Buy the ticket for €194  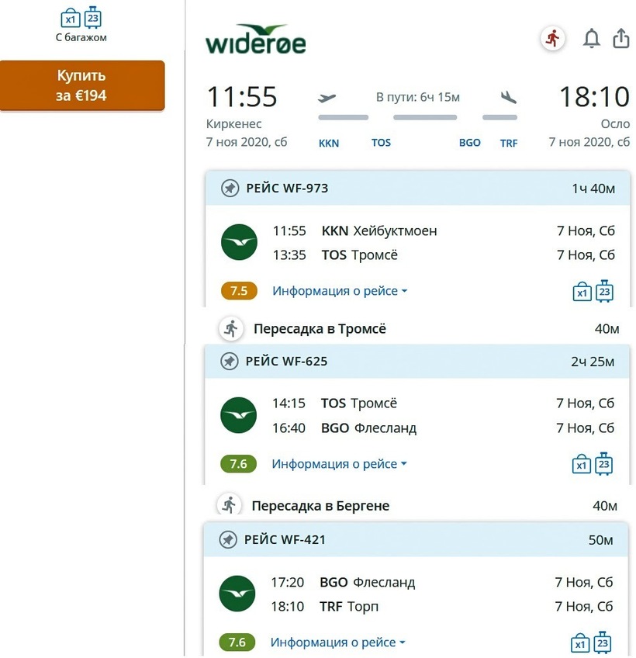[82, 86]
